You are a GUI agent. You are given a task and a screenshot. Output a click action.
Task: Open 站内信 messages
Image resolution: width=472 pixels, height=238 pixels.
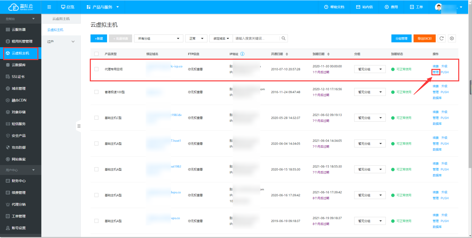[x=364, y=7]
